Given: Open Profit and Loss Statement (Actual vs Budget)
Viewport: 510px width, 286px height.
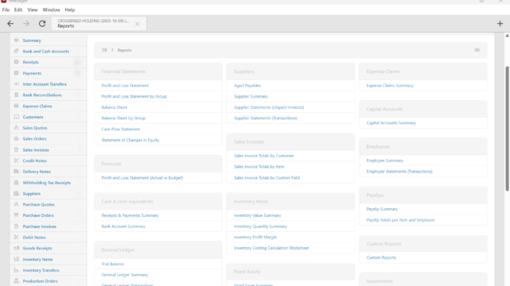Looking at the screenshot, I should 142,178.
